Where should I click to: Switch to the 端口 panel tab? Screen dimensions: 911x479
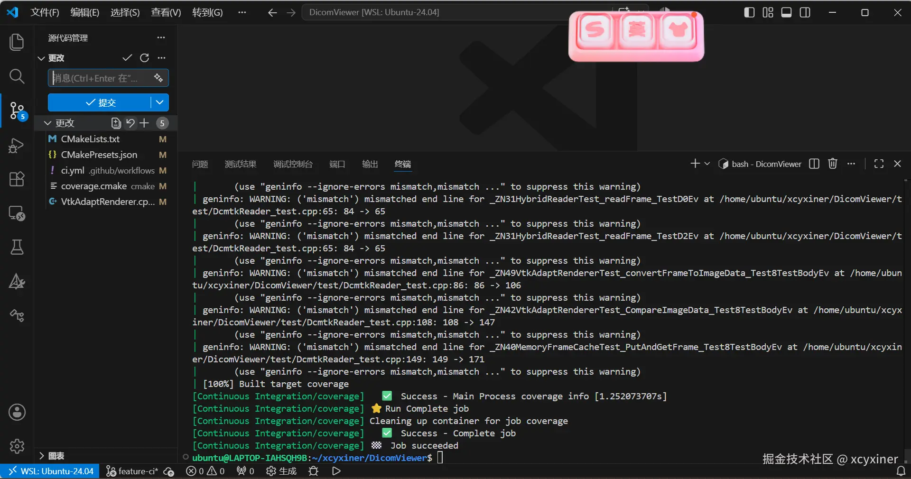337,164
